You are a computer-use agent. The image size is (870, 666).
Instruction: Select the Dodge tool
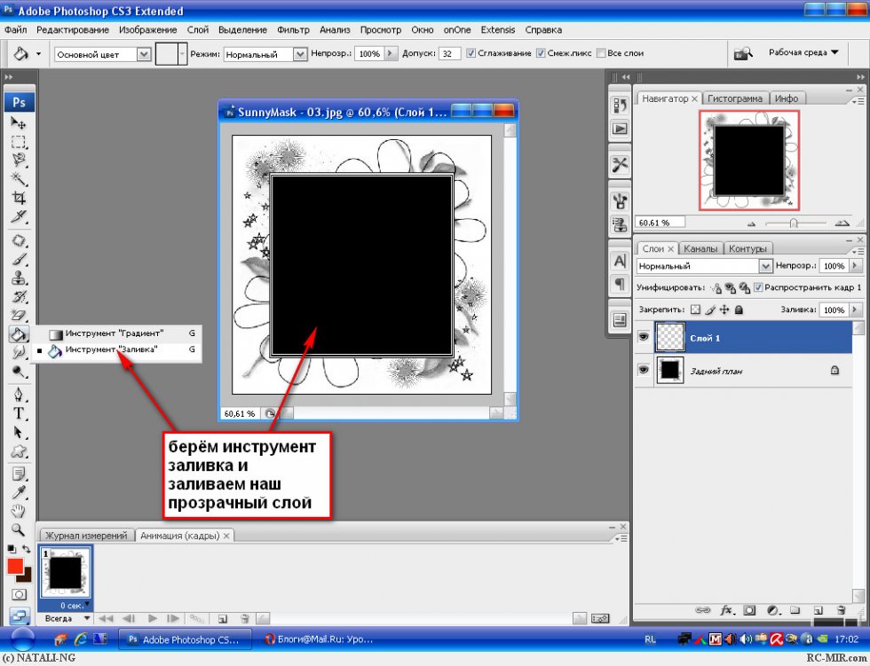(19, 372)
